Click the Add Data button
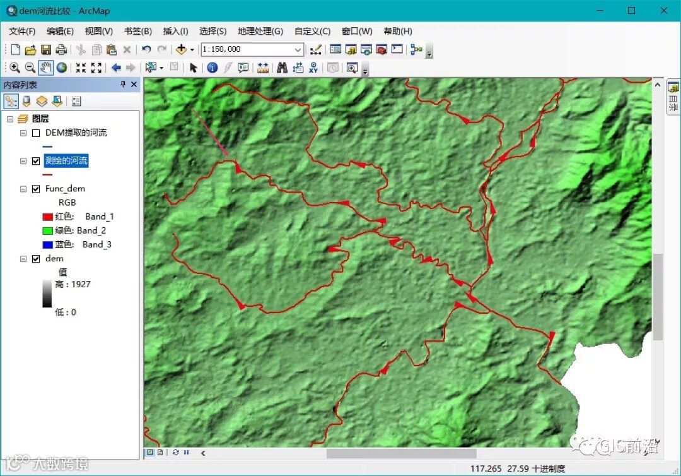Screen dimensions: 681x476 181,49
